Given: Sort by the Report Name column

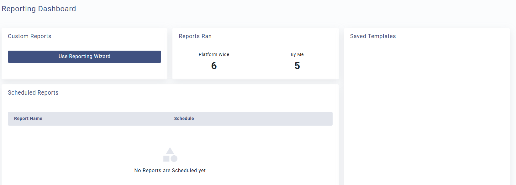Looking at the screenshot, I should (28, 118).
